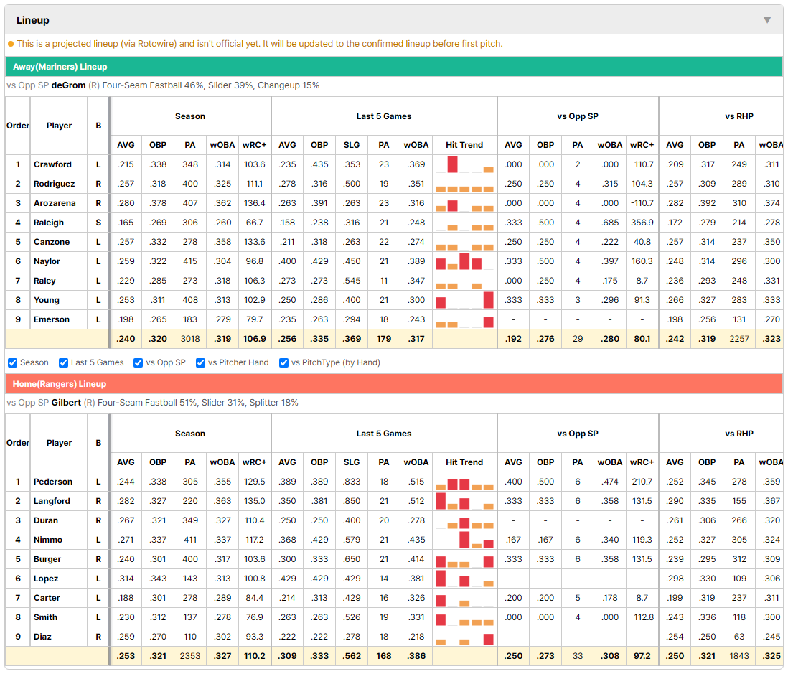Click deGrom opposing pitcher name
This screenshot has width=788, height=674.
point(68,85)
